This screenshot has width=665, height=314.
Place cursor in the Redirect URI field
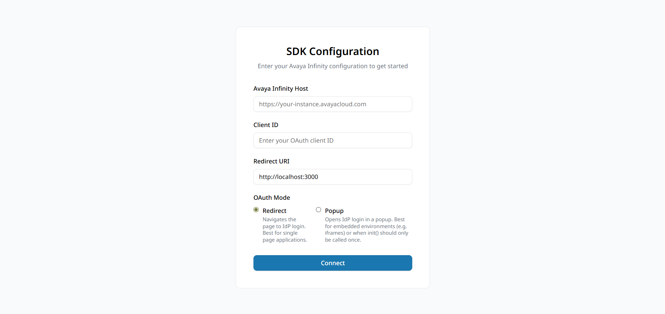333,177
